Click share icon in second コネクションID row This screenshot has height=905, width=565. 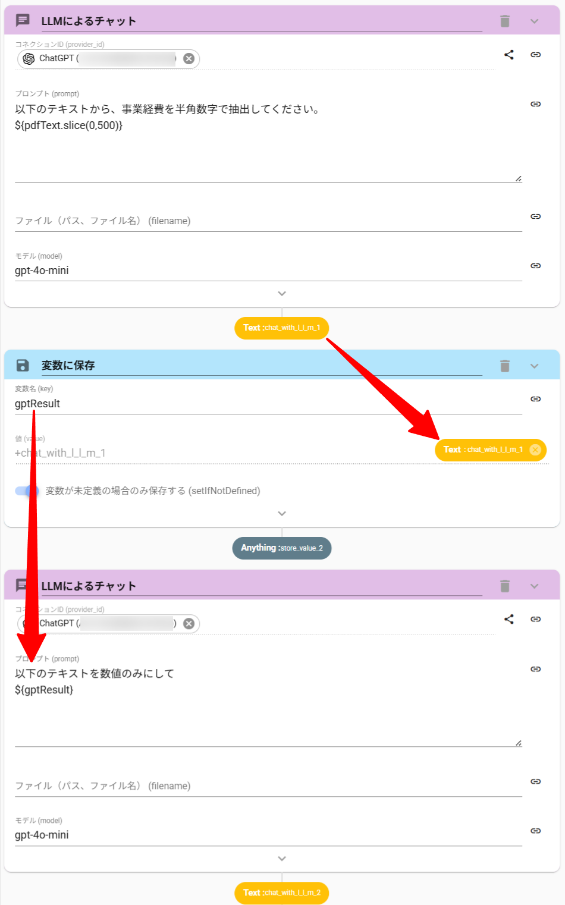pos(509,619)
